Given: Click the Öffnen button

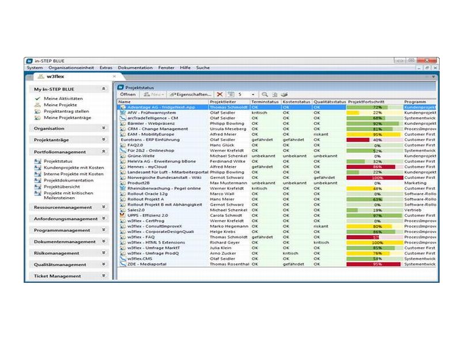Looking at the screenshot, I should [x=128, y=94].
